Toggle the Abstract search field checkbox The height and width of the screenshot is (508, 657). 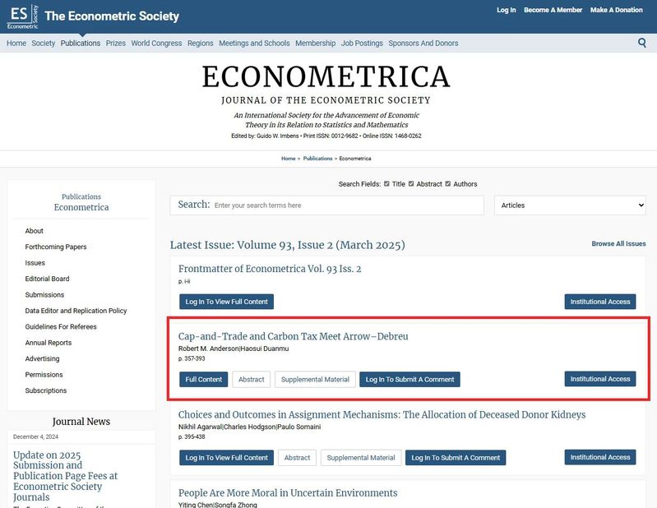click(411, 184)
